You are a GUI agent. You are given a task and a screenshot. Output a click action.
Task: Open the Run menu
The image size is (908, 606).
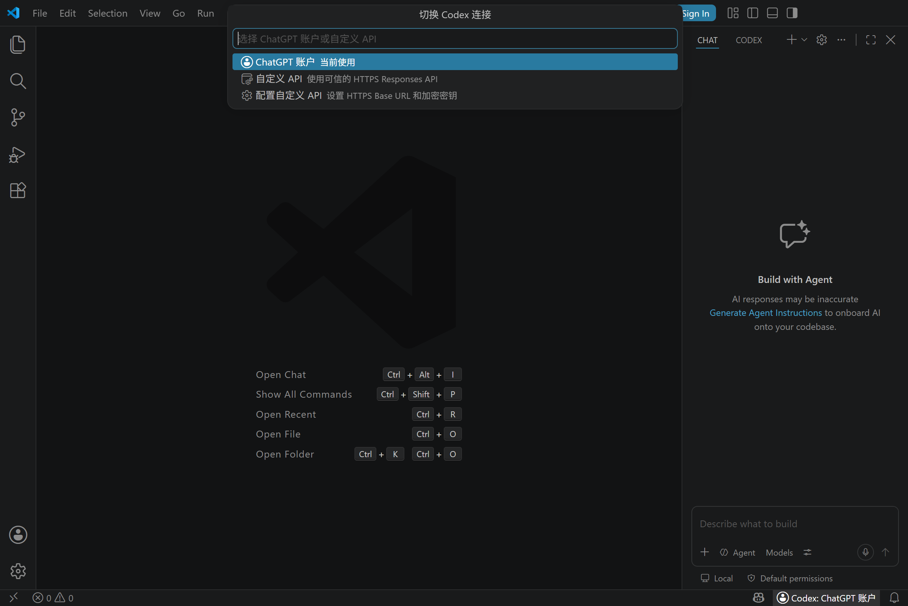(x=206, y=14)
